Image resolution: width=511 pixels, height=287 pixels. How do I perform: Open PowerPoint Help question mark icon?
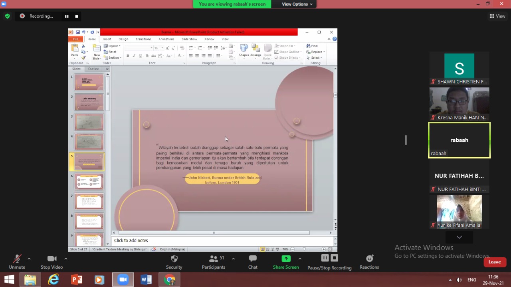tap(335, 39)
